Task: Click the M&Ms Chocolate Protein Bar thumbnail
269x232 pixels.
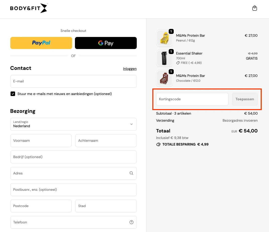Action: pos(164,78)
